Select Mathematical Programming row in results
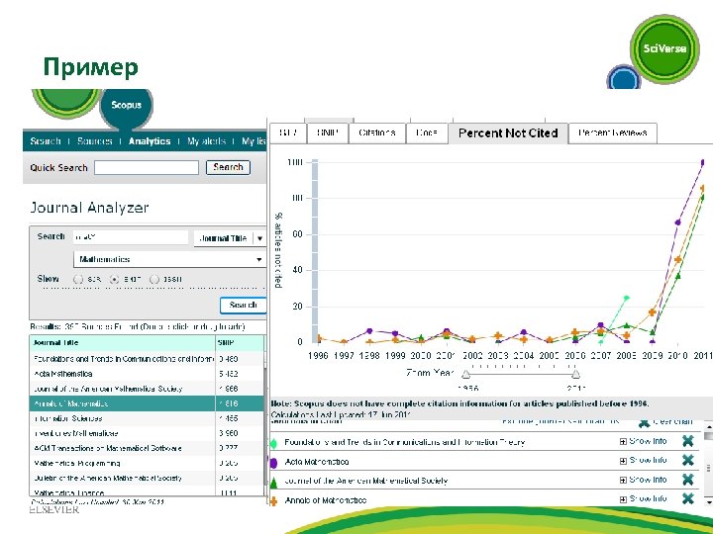The width and height of the screenshot is (713, 534). (x=147, y=463)
